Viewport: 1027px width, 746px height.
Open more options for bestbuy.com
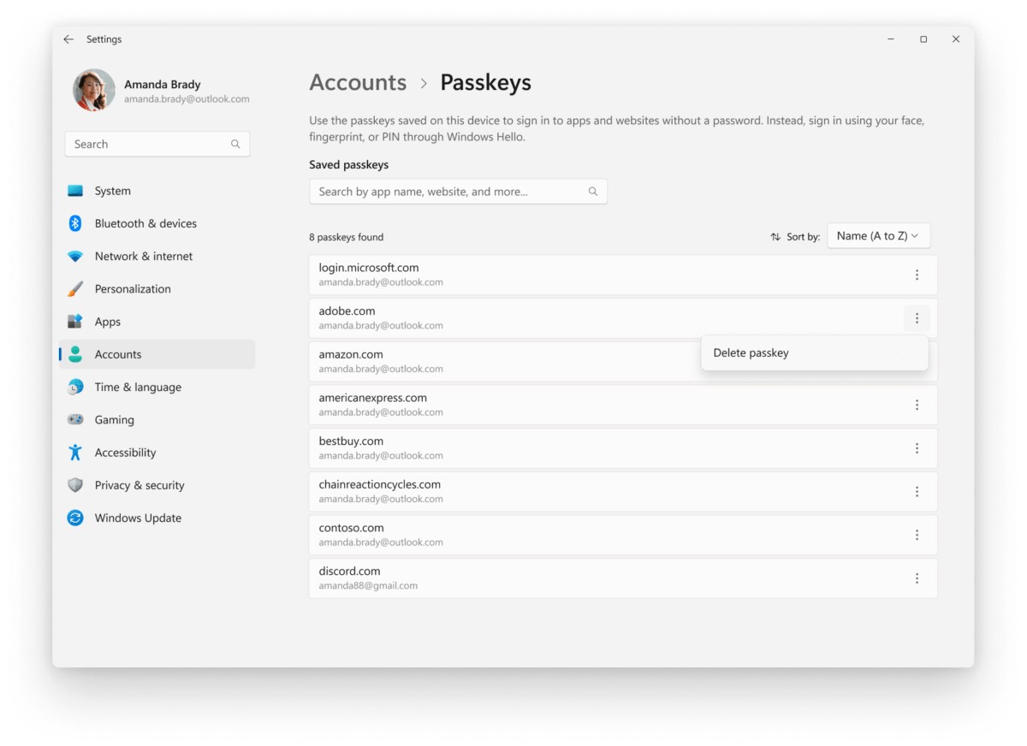pos(917,448)
